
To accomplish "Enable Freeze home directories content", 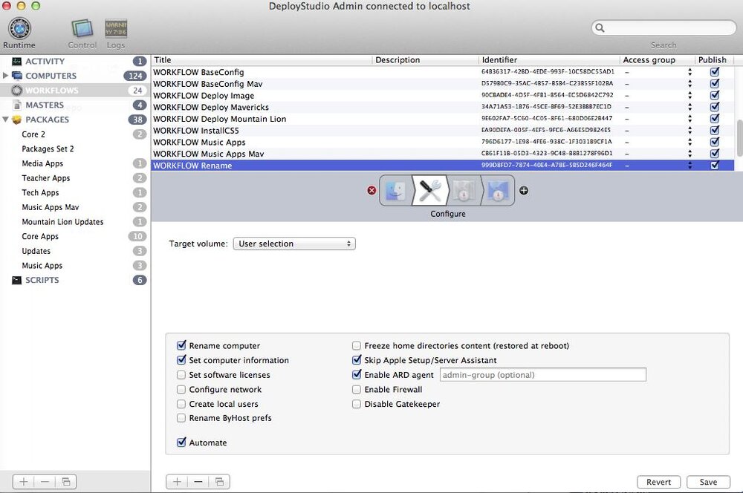I will (x=357, y=346).
